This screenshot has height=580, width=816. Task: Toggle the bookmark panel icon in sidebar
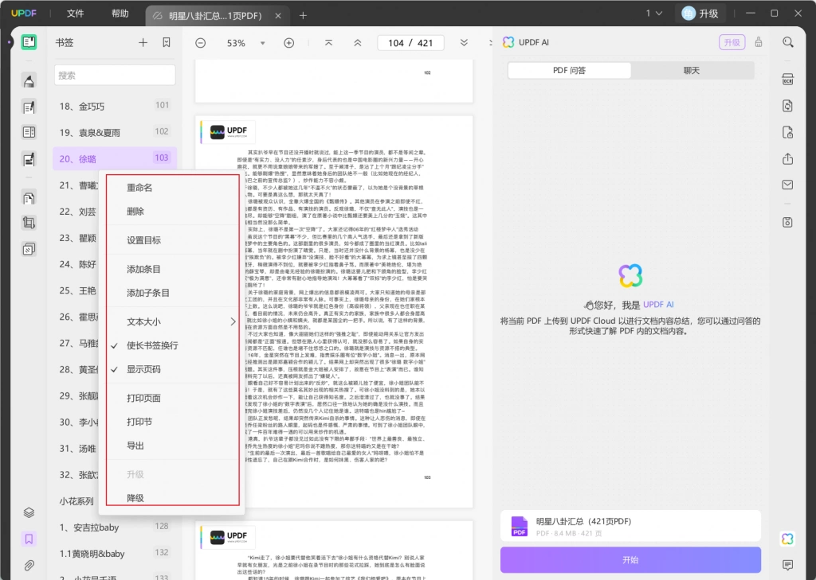pos(29,539)
